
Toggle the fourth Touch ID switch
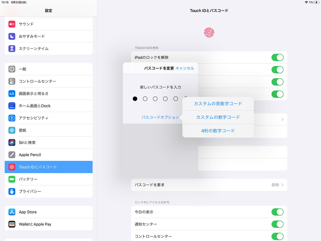277,94
